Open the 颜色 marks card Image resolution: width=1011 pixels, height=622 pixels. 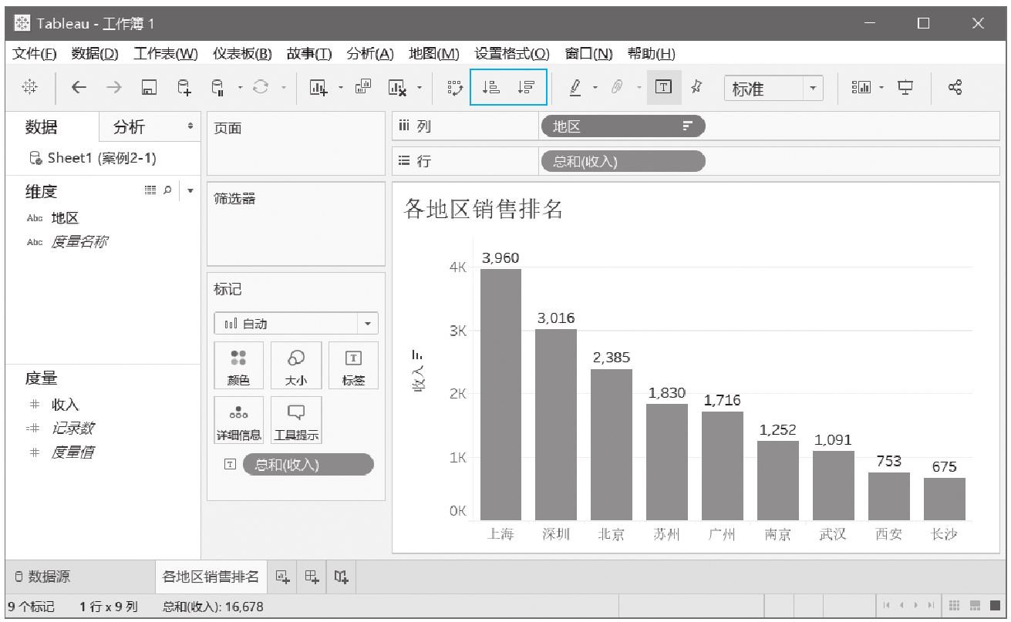tap(238, 365)
